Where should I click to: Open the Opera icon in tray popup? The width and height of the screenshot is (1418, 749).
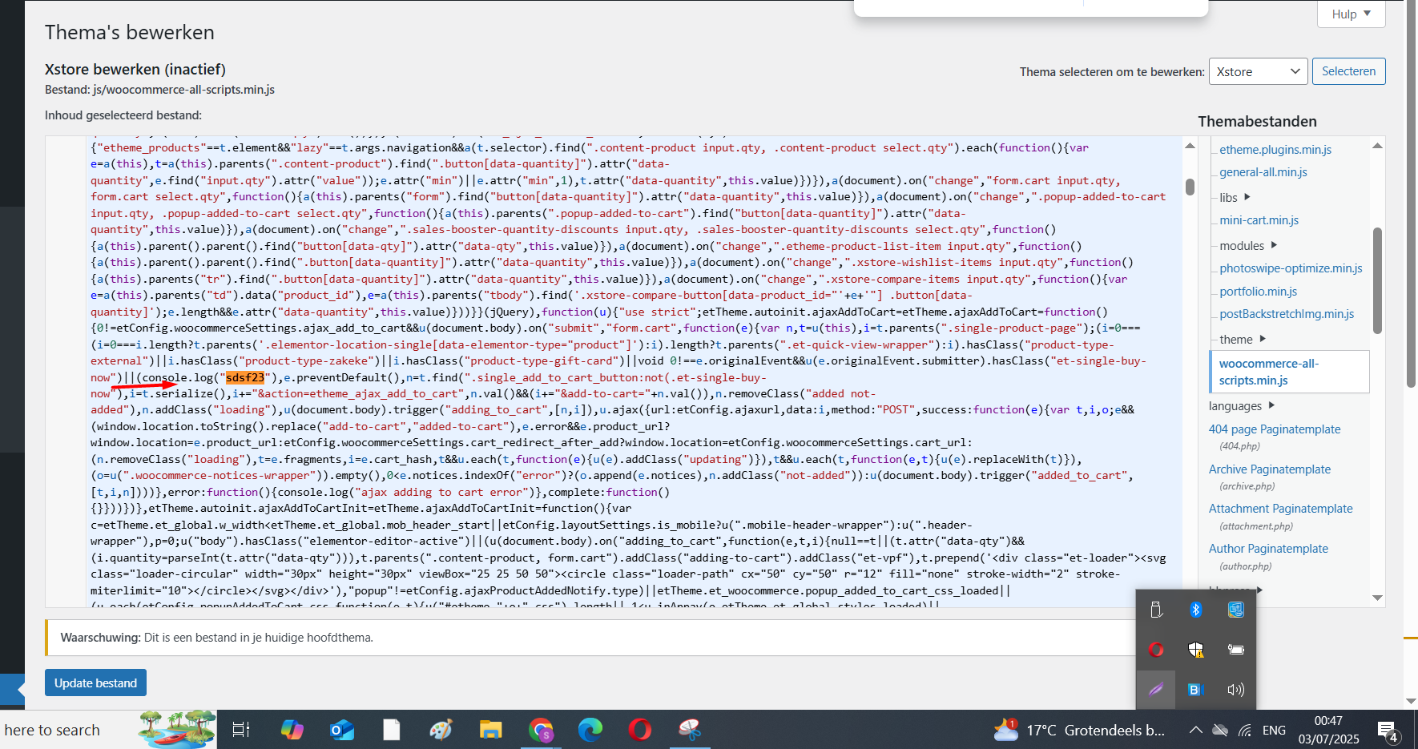pos(1156,650)
